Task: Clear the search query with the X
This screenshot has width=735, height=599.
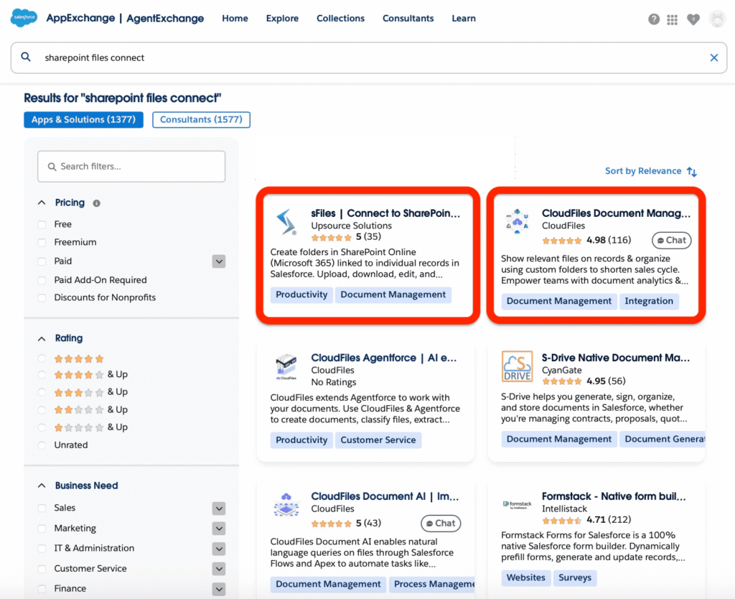Action: tap(714, 57)
